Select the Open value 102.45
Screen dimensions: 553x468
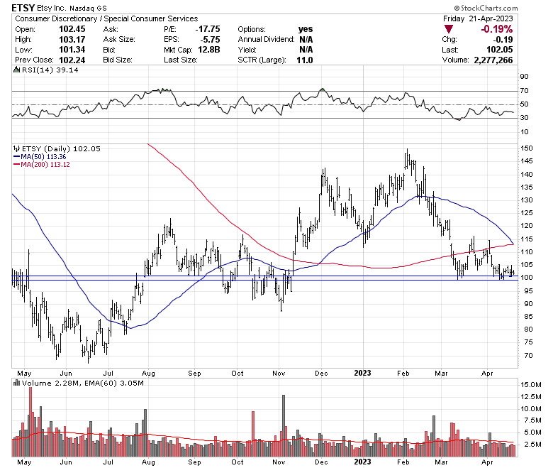pyautogui.click(x=72, y=29)
